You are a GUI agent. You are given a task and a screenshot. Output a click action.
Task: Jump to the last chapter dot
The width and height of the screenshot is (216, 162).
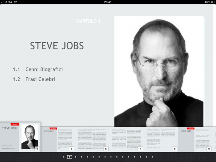152,157
